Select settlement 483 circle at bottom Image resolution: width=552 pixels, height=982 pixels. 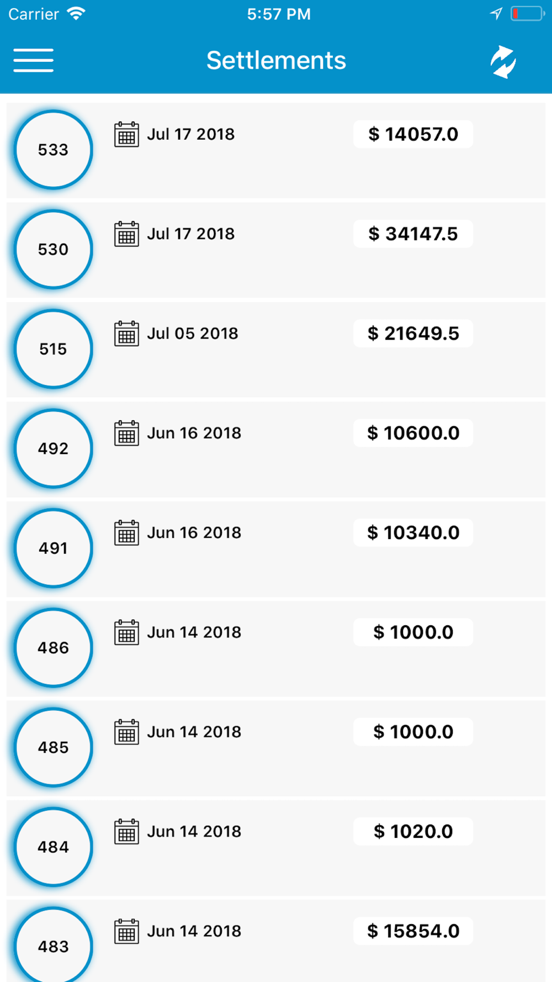[x=53, y=945]
